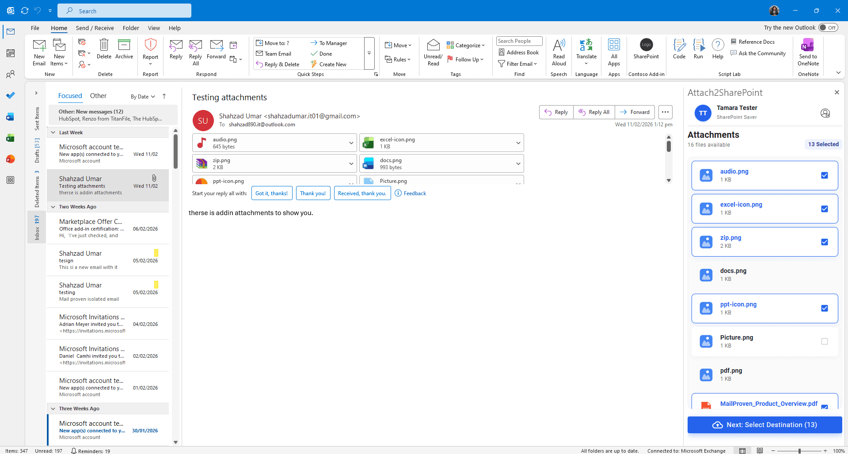Select the Focused inbox tab
The width and height of the screenshot is (848, 454).
pos(70,96)
